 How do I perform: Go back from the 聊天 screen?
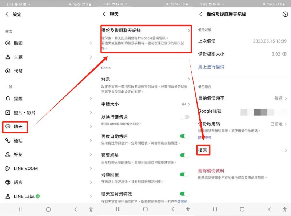104,14
